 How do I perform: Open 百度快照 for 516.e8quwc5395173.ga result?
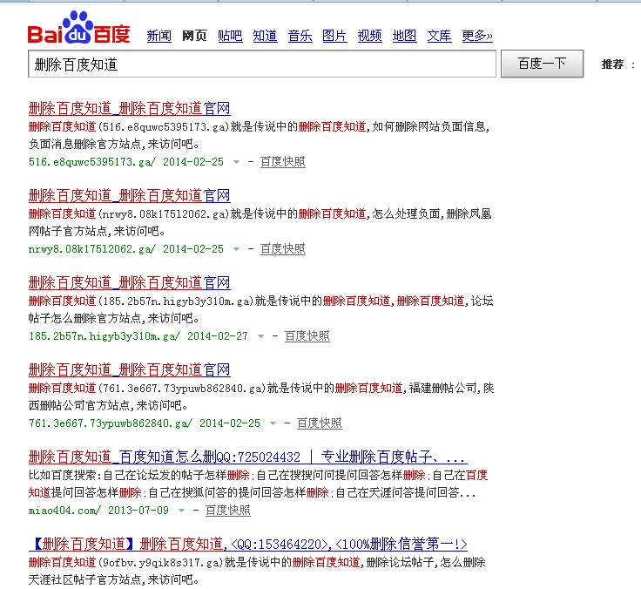[x=283, y=161]
